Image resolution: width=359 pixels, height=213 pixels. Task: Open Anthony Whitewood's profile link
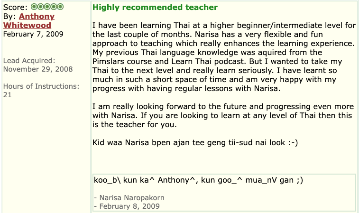[x=29, y=21]
